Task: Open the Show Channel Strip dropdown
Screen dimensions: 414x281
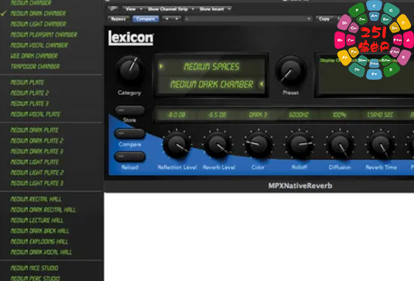Action: coord(170,9)
